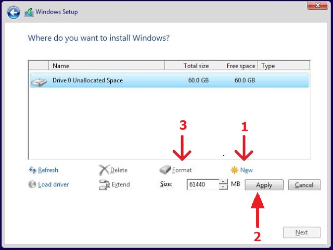Screen dimensions: 333x250
Task: Click the Windows Setup title icon
Action: tap(29, 12)
